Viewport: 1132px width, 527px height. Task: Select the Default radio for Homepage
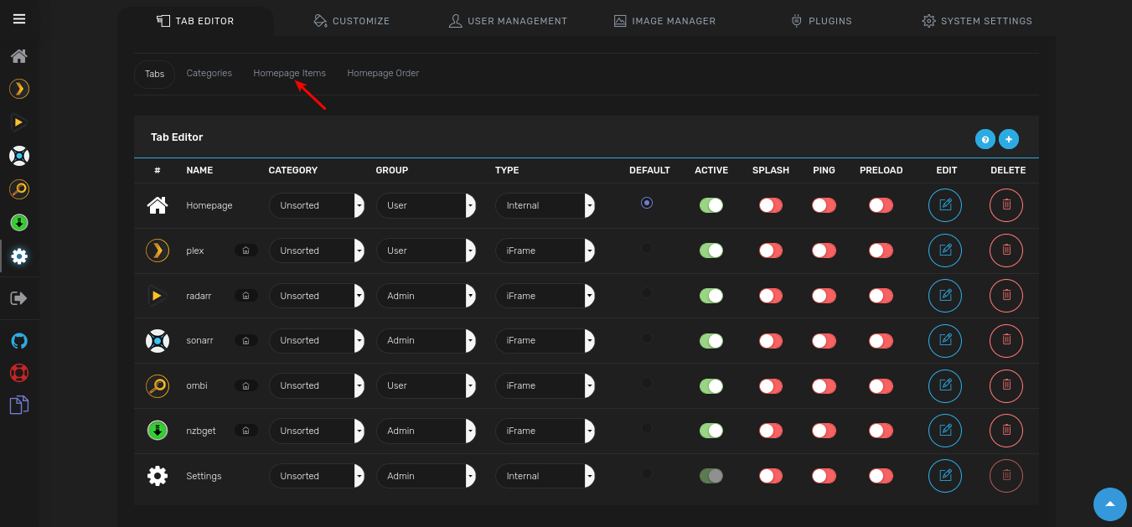click(x=646, y=202)
